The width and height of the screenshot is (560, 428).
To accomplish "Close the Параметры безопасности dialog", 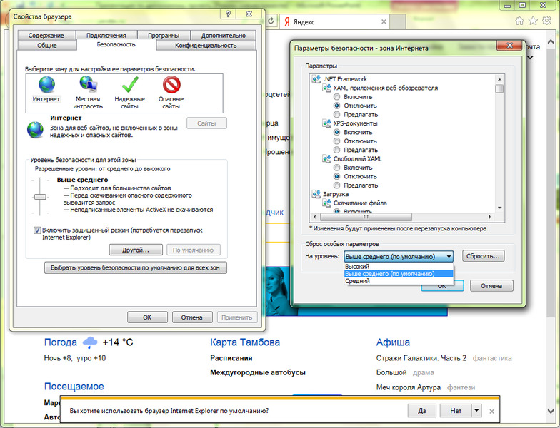I will coord(510,46).
